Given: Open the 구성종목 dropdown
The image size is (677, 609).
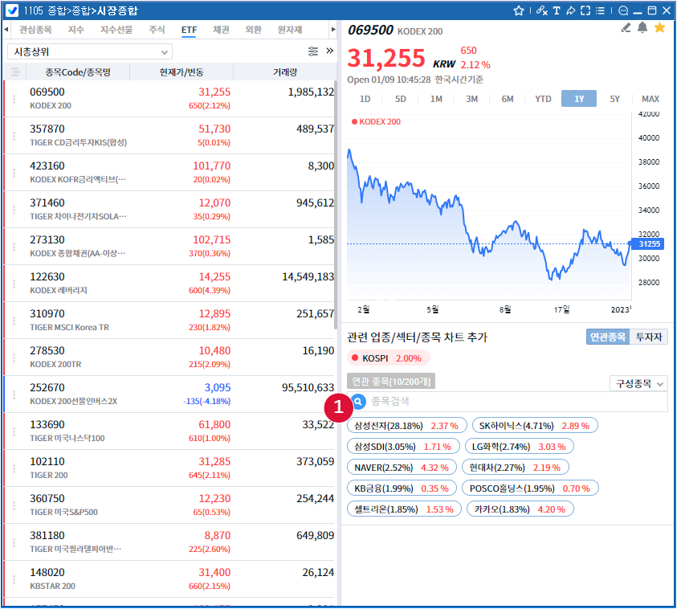Looking at the screenshot, I should [x=638, y=383].
